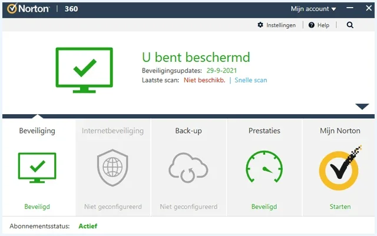Click the large green protected monitor icon

point(84,70)
